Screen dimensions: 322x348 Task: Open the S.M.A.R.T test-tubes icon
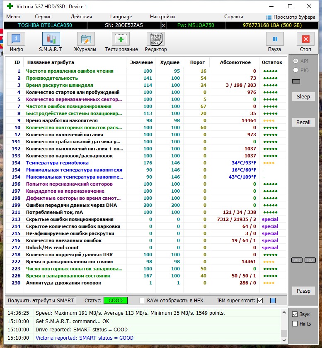click(x=51, y=39)
